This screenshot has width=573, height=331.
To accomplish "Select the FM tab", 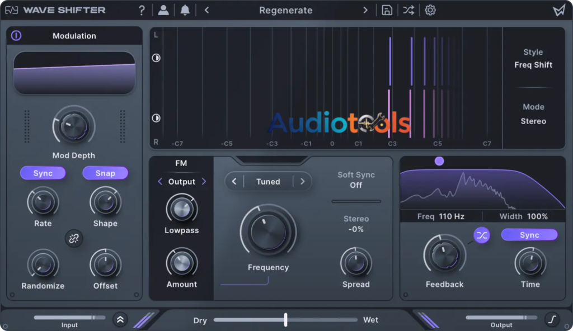I will tap(181, 163).
